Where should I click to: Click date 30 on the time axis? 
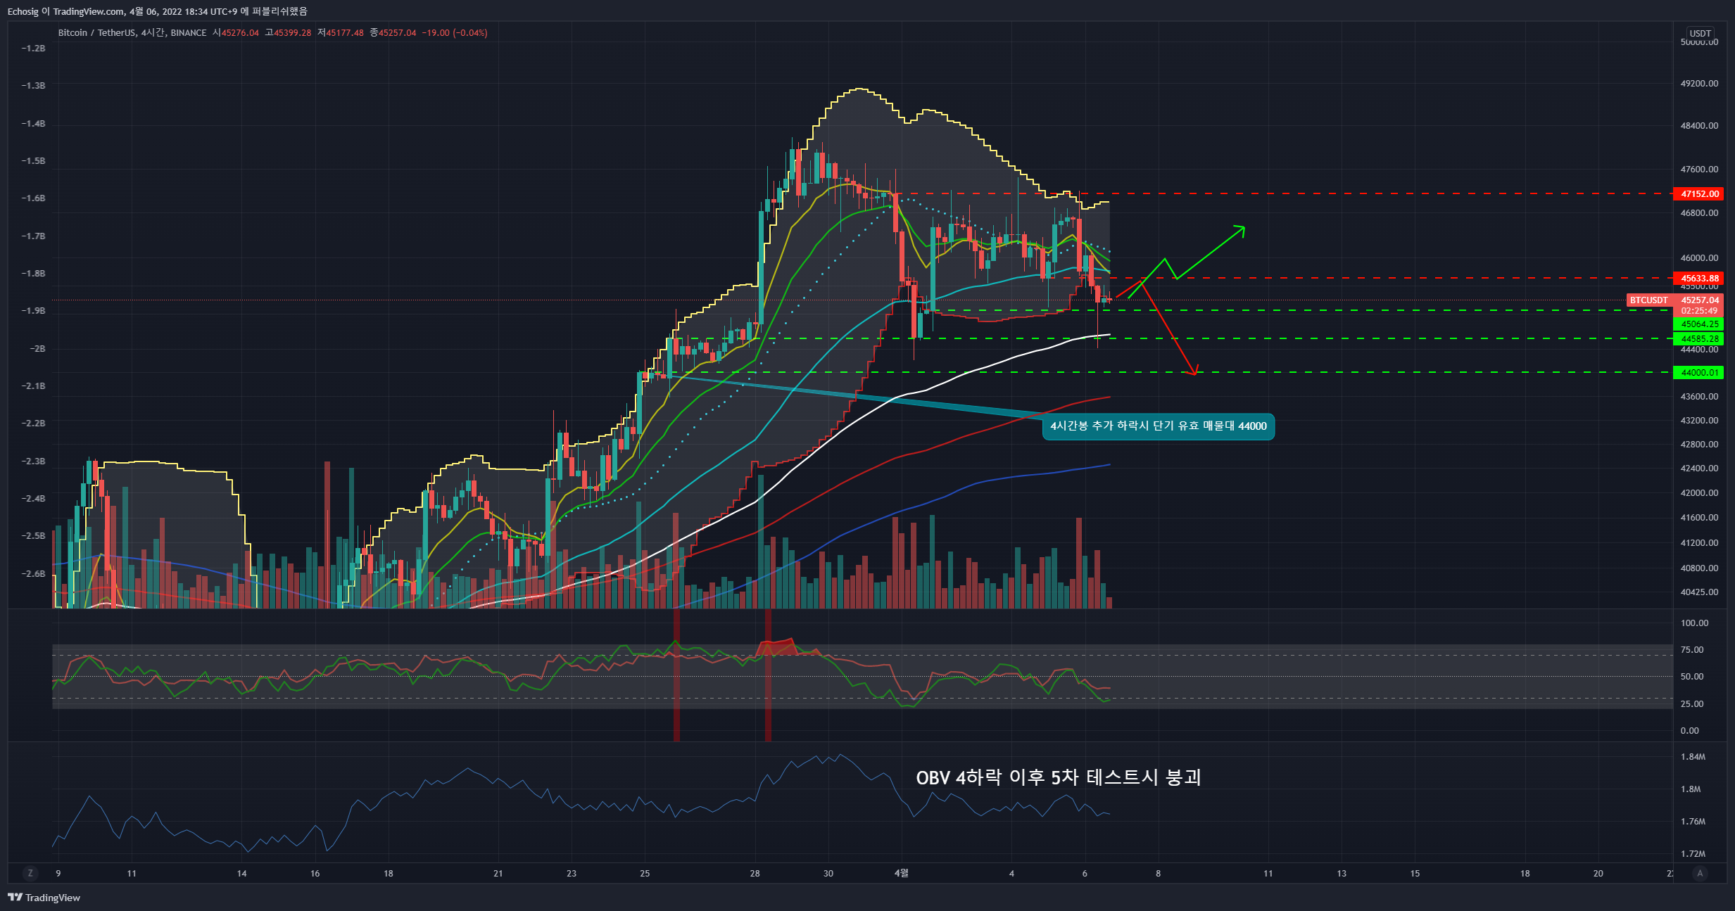pyautogui.click(x=828, y=873)
